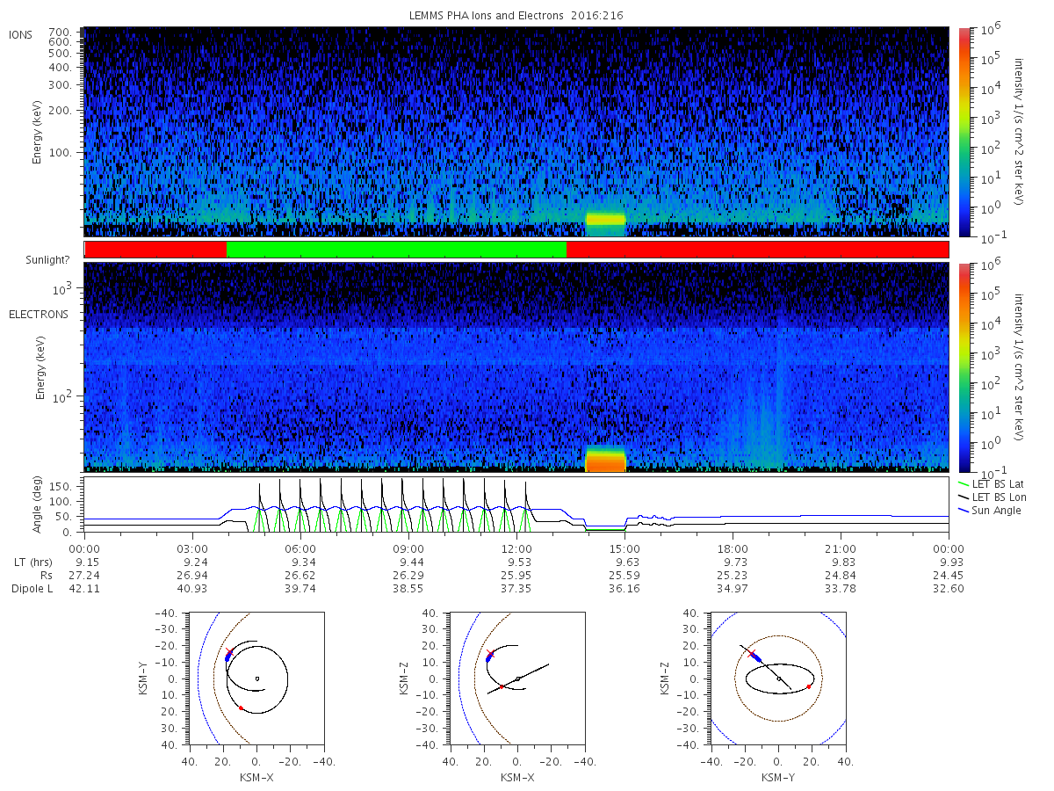The image size is (1054, 791).
Task: Click the '21:00' time tick label
Action: click(841, 549)
